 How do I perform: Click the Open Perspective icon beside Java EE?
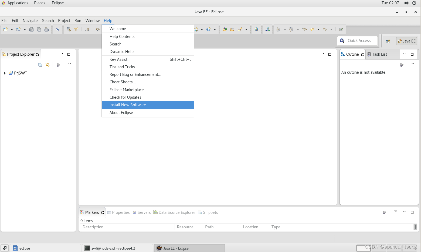[388, 41]
